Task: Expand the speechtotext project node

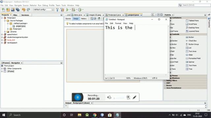Action: [x=2, y=34]
